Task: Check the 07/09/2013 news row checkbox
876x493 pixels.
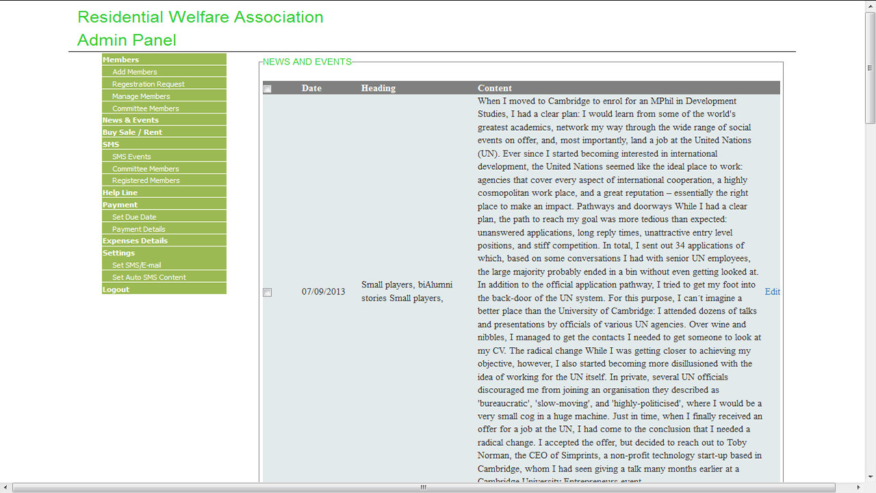Action: point(268,292)
